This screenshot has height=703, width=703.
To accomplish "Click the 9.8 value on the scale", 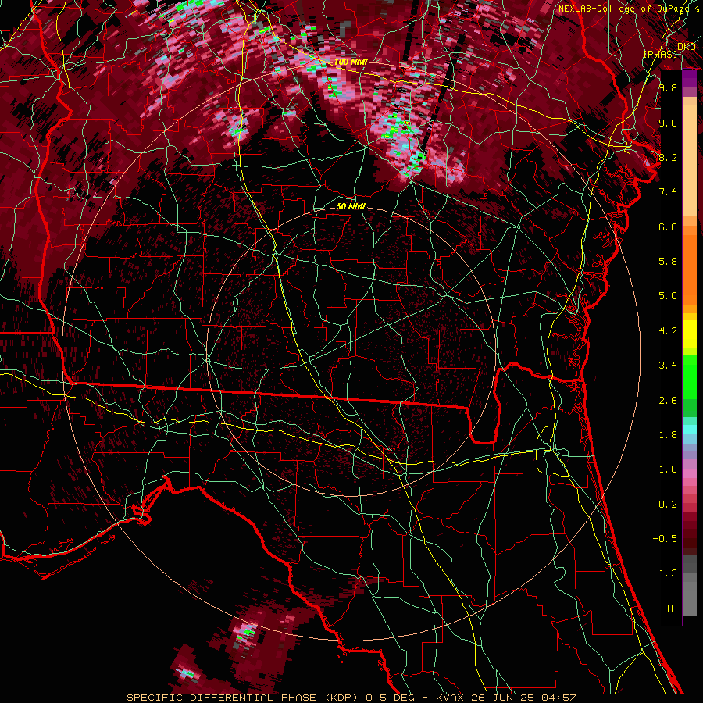I will point(668,87).
